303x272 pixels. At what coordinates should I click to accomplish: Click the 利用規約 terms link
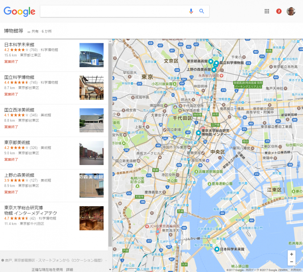pos(296,270)
